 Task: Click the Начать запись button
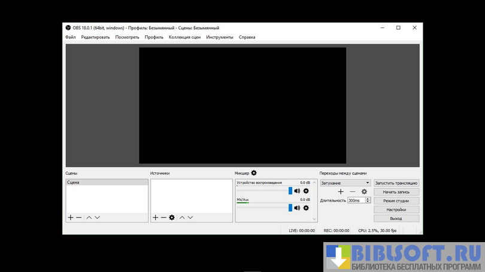coord(396,192)
